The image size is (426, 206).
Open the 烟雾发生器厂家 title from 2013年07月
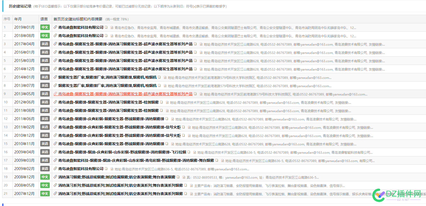(x=107, y=86)
